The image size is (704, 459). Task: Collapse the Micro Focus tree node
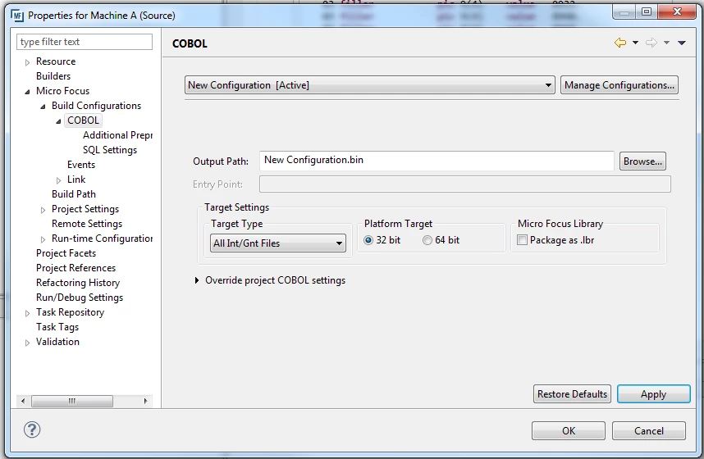click(x=27, y=92)
